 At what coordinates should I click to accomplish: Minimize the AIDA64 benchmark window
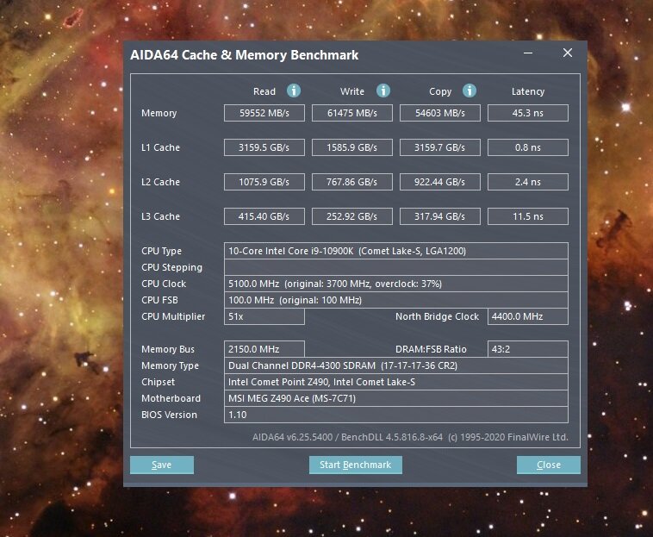[x=528, y=53]
